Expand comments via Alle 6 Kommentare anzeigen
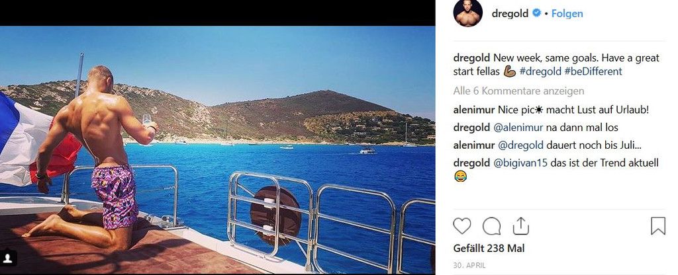 point(518,91)
